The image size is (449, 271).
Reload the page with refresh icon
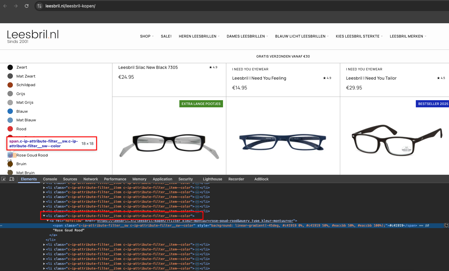pos(27,6)
